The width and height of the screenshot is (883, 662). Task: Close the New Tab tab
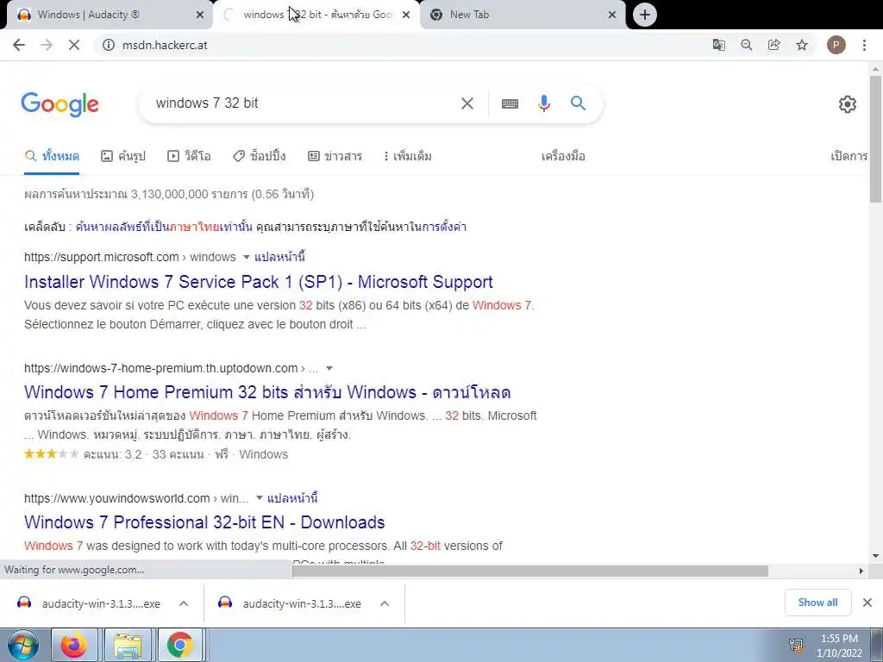[612, 16]
